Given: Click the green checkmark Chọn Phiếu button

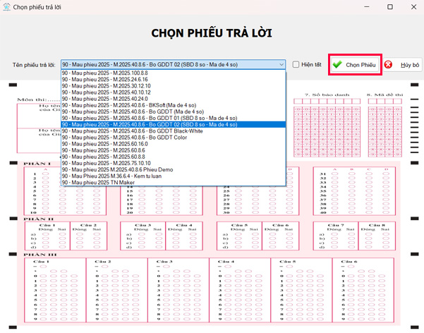Looking at the screenshot, I should 356,65.
